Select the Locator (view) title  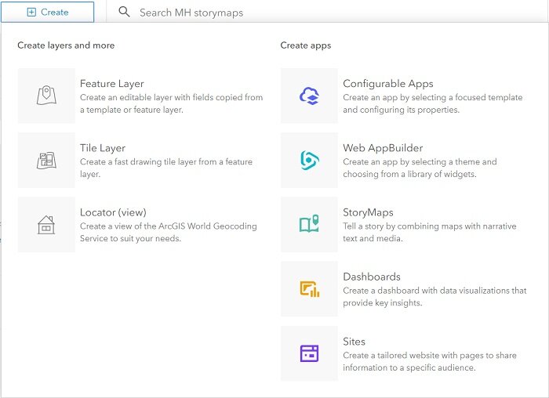point(113,212)
